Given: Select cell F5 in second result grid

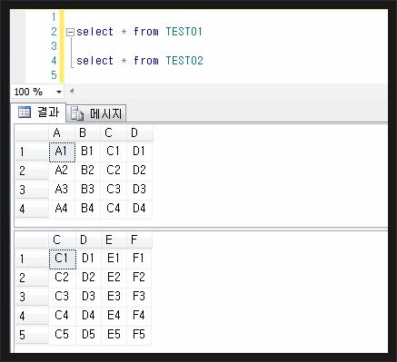Looking at the screenshot, I should (139, 335).
